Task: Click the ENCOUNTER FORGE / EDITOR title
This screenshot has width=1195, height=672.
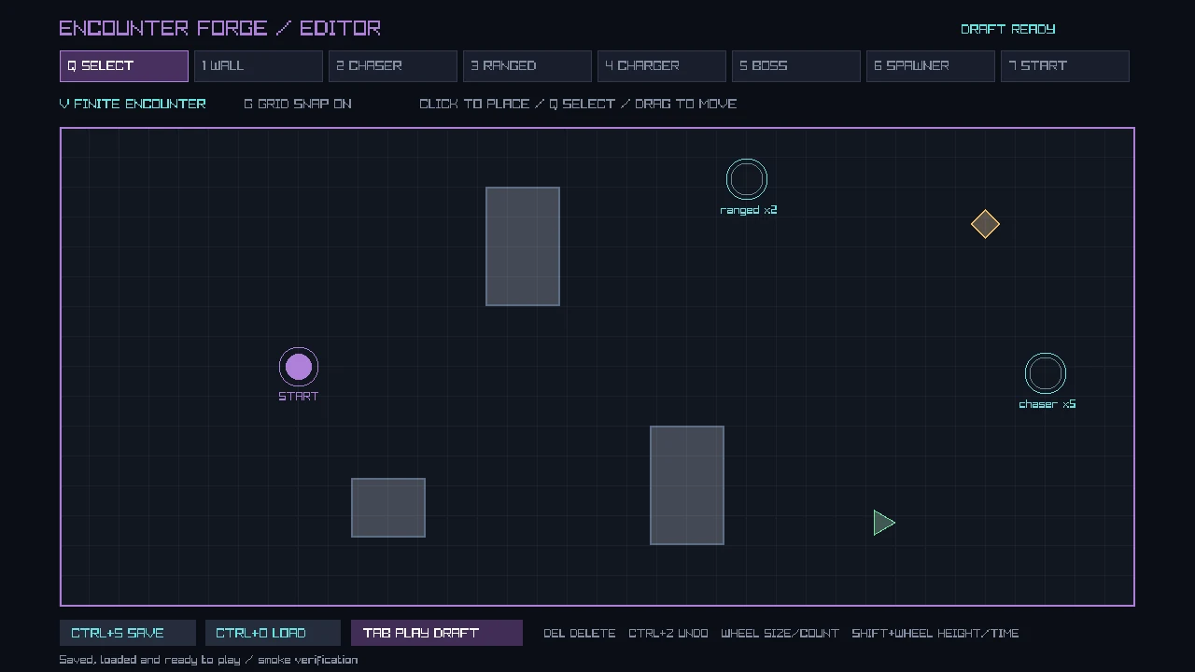Action: (x=220, y=28)
